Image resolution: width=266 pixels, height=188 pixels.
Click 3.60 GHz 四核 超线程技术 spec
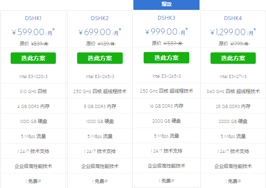(233, 91)
